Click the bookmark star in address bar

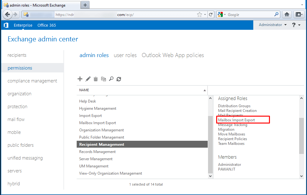coord(199,14)
